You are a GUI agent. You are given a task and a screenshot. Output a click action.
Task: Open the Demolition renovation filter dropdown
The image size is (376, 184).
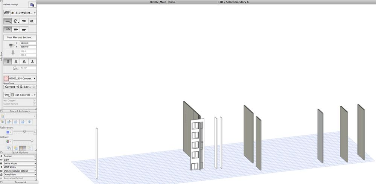[20, 175]
